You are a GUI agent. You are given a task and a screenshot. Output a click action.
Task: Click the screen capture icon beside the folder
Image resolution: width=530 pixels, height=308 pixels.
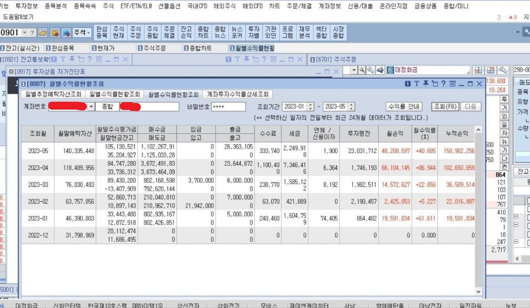click(x=67, y=32)
